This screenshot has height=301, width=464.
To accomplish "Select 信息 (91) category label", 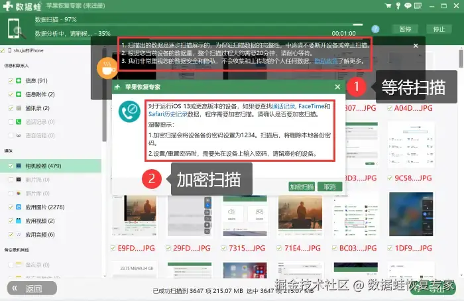I will point(36,80).
